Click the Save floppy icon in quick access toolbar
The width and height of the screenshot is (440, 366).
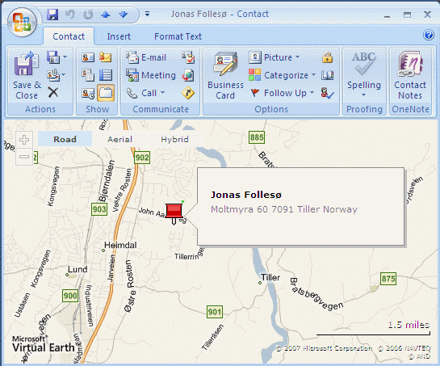point(52,15)
